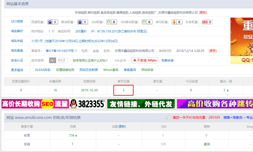Click the 百度 column header
The image size is (253, 152).
pyautogui.click(x=73, y=127)
